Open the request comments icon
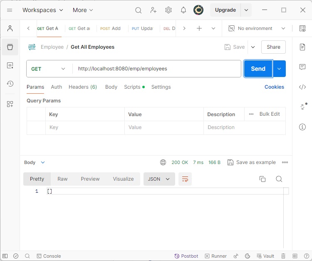312x261 pixels. point(302,67)
